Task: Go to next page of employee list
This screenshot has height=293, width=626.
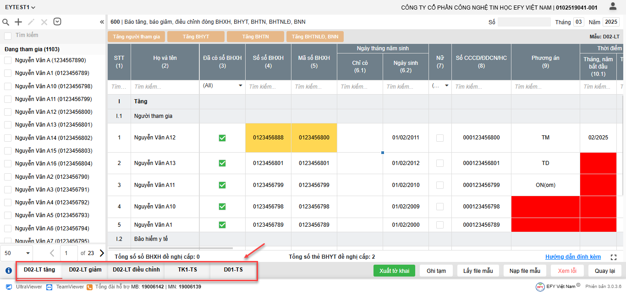Action: [x=101, y=253]
